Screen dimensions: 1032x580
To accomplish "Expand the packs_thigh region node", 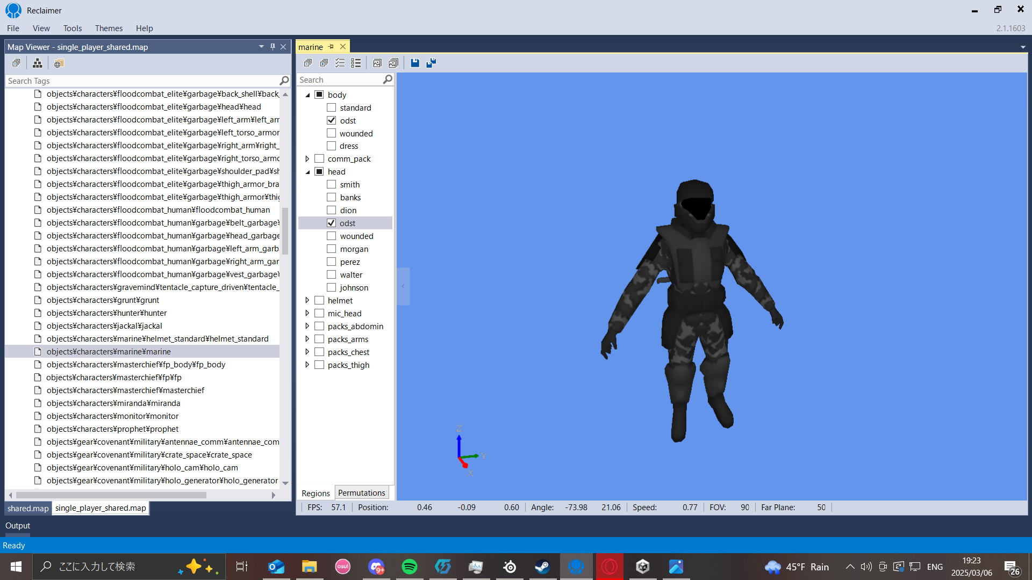I will [307, 365].
